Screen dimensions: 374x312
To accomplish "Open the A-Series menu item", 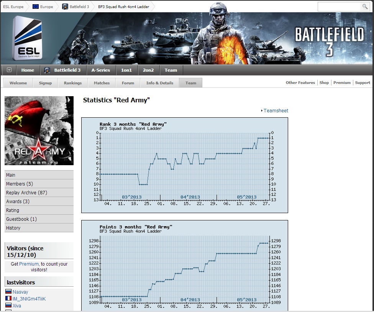I will tap(101, 70).
